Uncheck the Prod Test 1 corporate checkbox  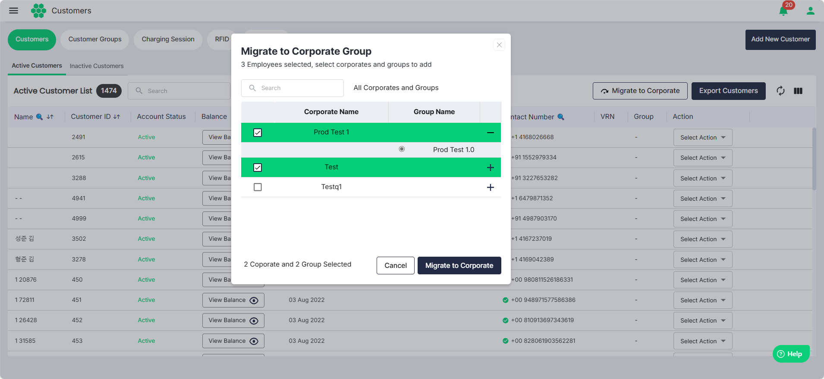click(258, 133)
